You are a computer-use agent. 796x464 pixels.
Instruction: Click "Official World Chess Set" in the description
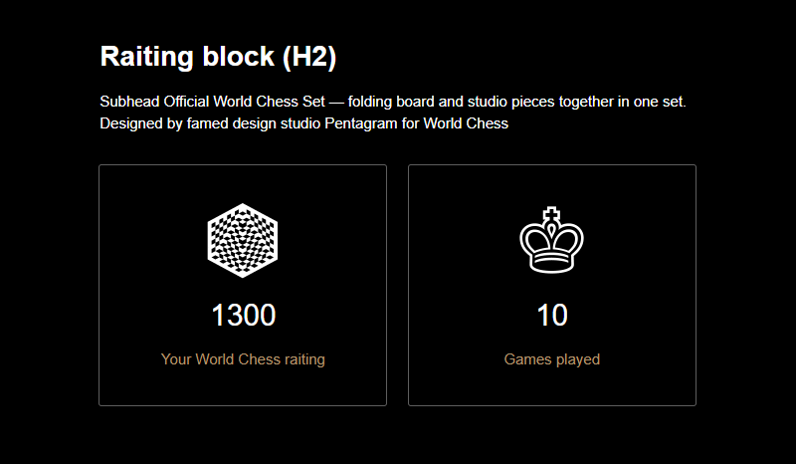click(244, 102)
